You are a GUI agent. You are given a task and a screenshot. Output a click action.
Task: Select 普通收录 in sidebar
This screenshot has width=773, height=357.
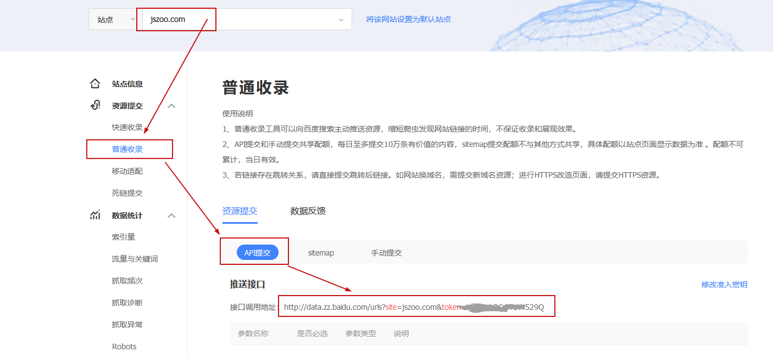tap(127, 149)
